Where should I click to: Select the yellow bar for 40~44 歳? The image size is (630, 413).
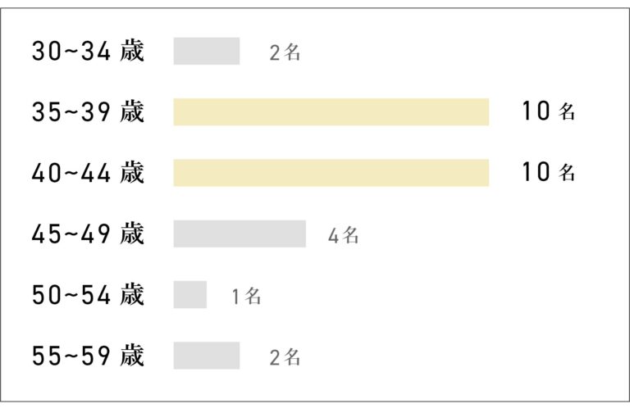click(x=331, y=173)
